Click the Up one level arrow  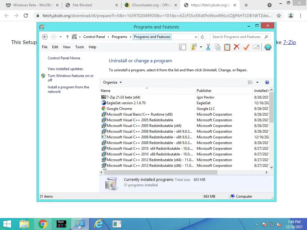click(x=67, y=37)
